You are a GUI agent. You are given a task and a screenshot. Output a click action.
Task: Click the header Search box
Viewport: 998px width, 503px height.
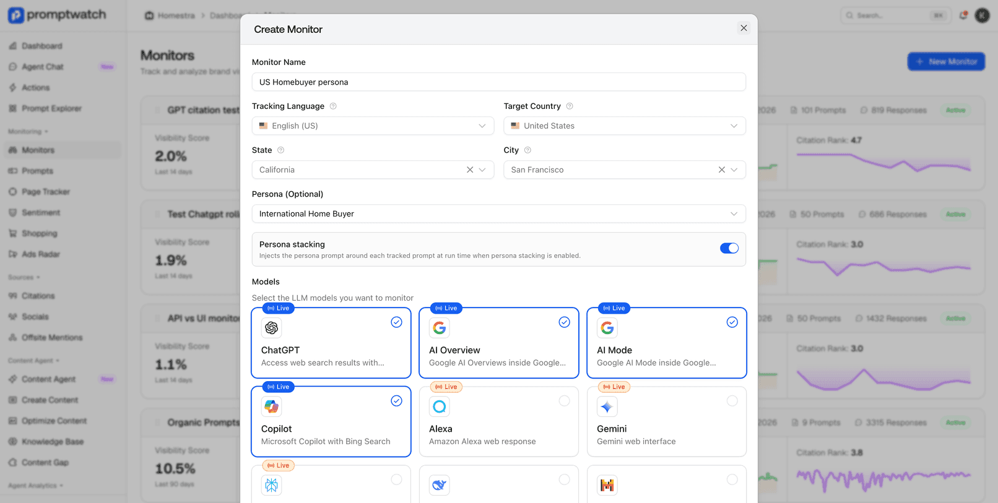click(896, 15)
